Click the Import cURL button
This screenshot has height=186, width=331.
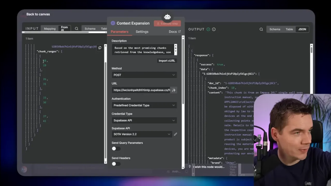click(x=167, y=60)
